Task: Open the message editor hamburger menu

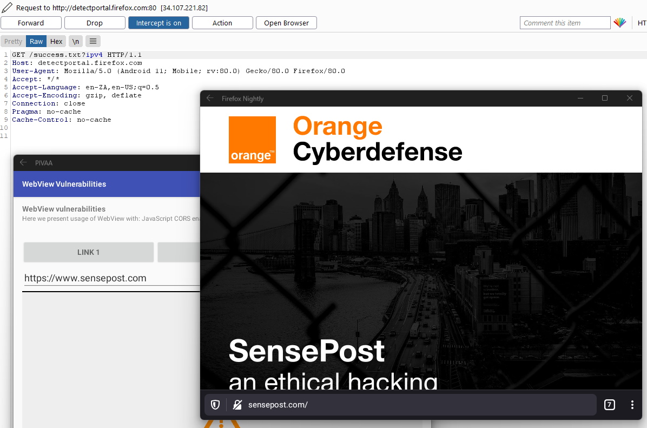Action: coord(93,42)
